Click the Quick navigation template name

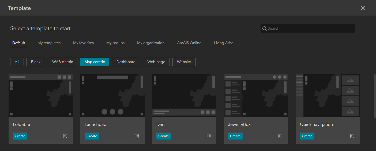(x=316, y=125)
